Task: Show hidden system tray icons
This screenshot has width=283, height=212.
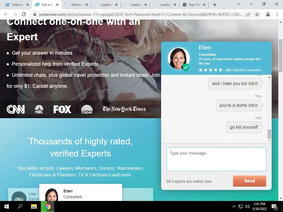Action: 234,206
